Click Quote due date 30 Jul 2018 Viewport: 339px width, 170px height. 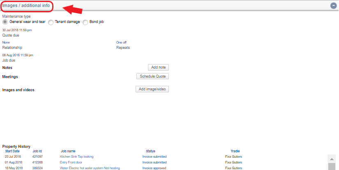17,30
